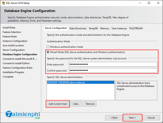163x123 pixels.
Task: Click Java Install Location step
Action: pos(13,46)
